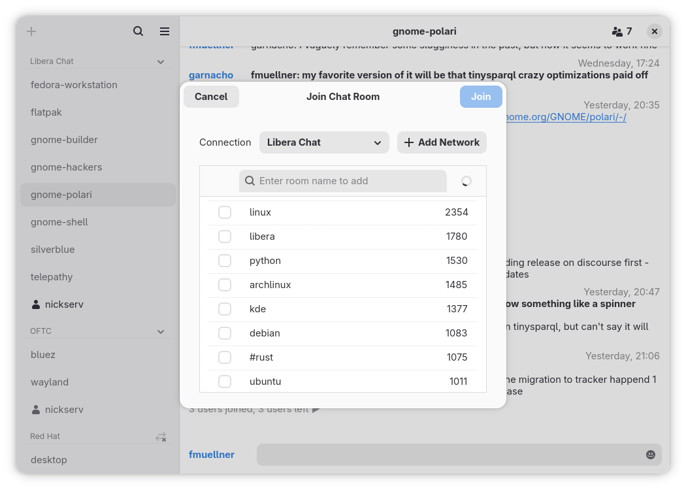The image size is (686, 490).
Task: Enable the debian room checkbox
Action: 225,333
